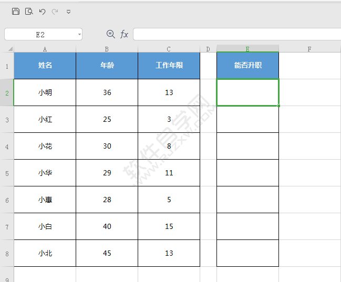Undo the last action
This screenshot has height=282, width=341.
click(42, 12)
